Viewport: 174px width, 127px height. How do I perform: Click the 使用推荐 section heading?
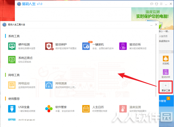pos(14,99)
